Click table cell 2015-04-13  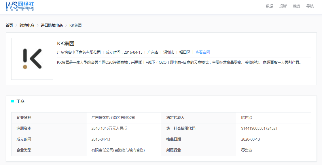pyautogui.click(x=101, y=139)
